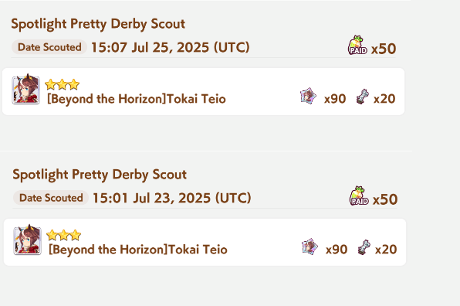Image resolution: width=460 pixels, height=306 pixels.
Task: Click the statue icon beside x20 in first result
Action: click(363, 97)
